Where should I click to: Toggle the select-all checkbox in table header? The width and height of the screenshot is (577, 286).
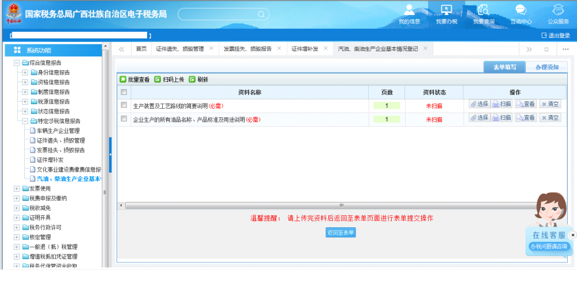pyautogui.click(x=123, y=92)
